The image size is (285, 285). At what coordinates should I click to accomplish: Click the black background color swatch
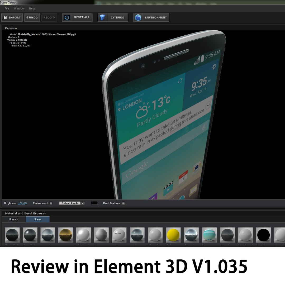point(94,203)
